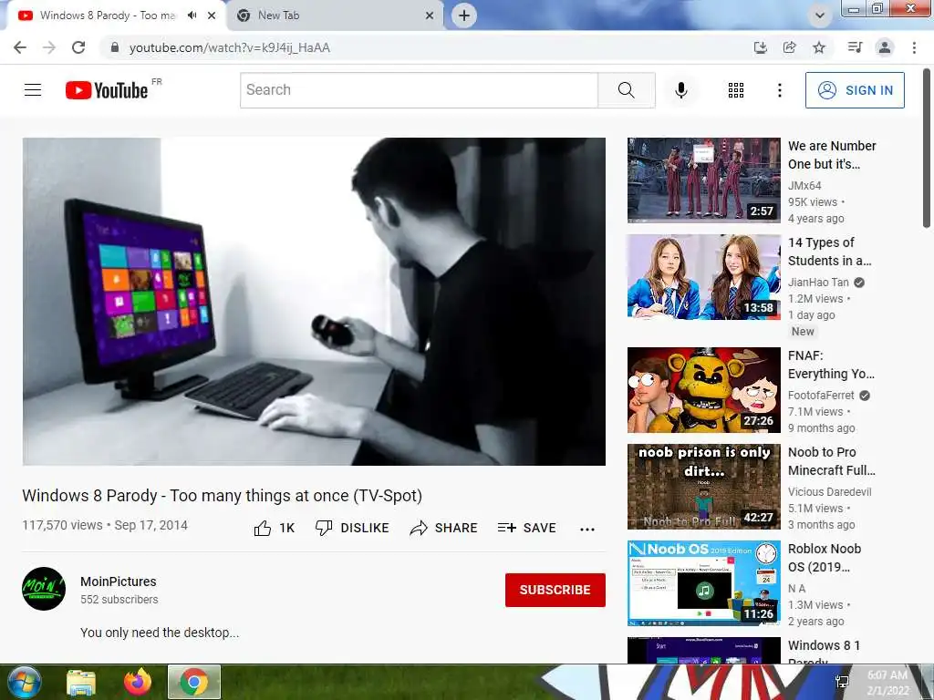Click the browser forward arrow
The width and height of the screenshot is (934, 700).
coord(49,47)
